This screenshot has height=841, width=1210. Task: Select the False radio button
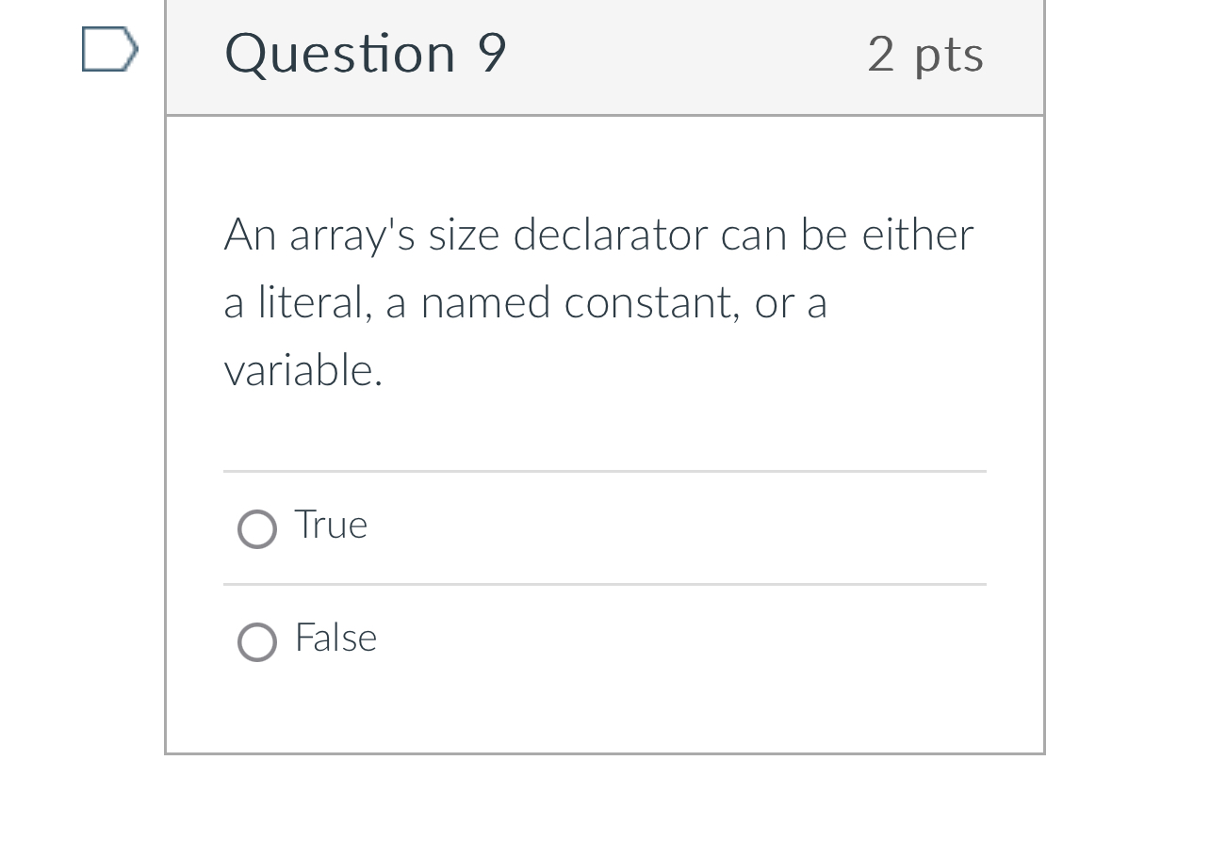[255, 642]
